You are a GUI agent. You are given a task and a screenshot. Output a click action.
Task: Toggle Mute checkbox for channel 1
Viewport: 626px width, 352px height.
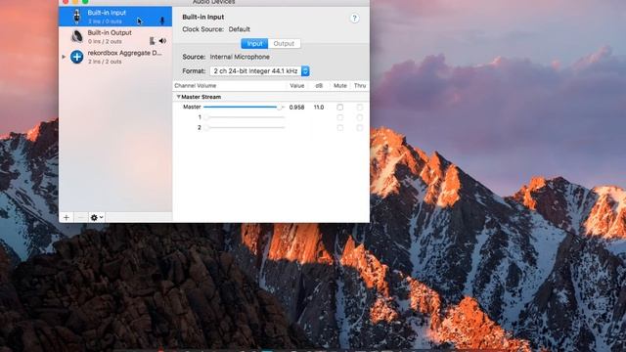(339, 117)
